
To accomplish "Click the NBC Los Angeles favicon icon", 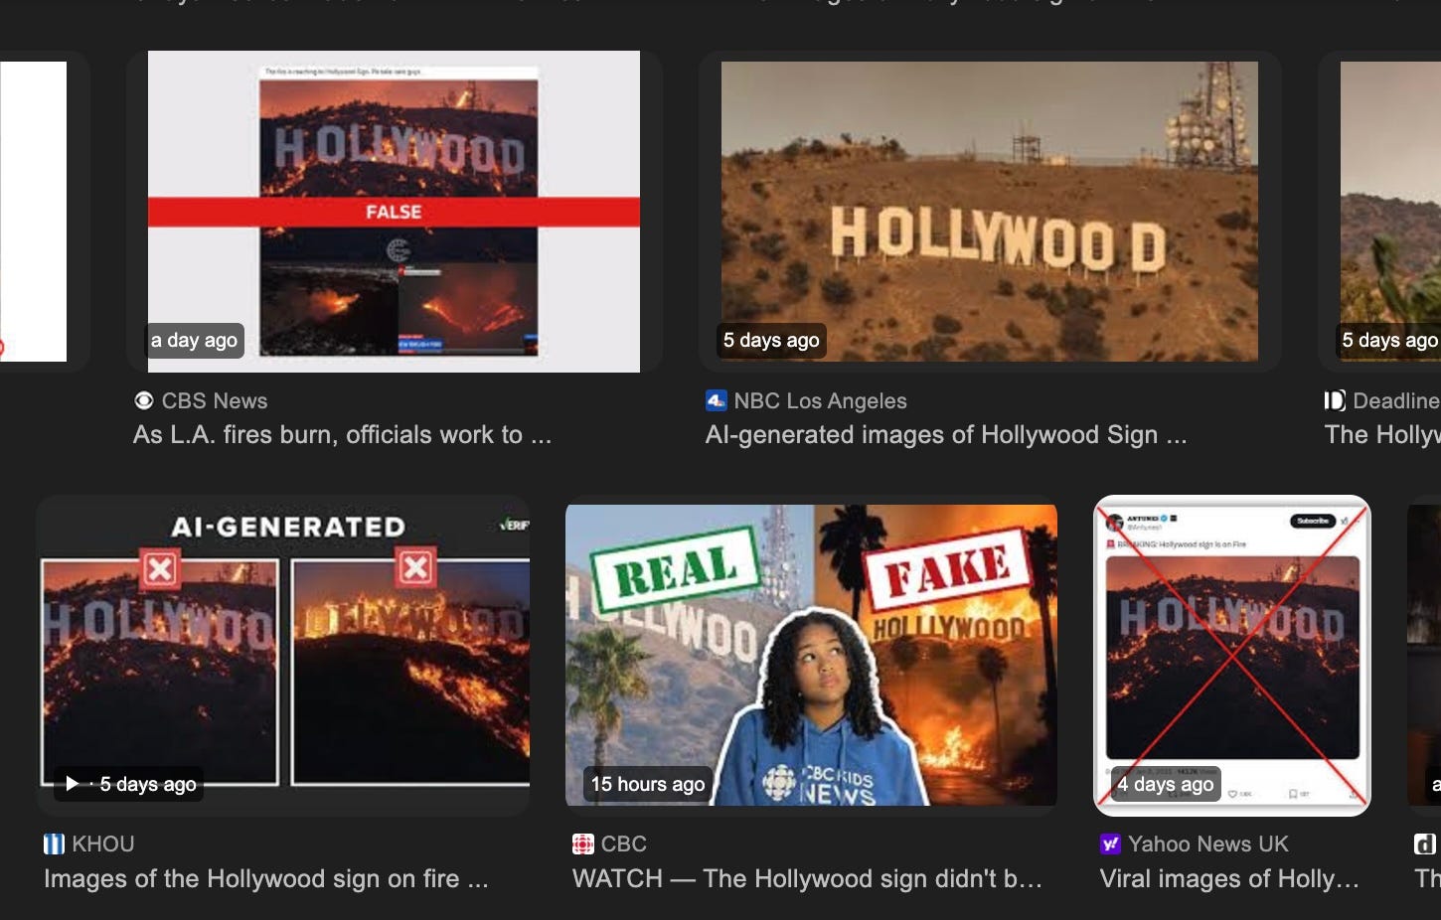I will tap(717, 400).
